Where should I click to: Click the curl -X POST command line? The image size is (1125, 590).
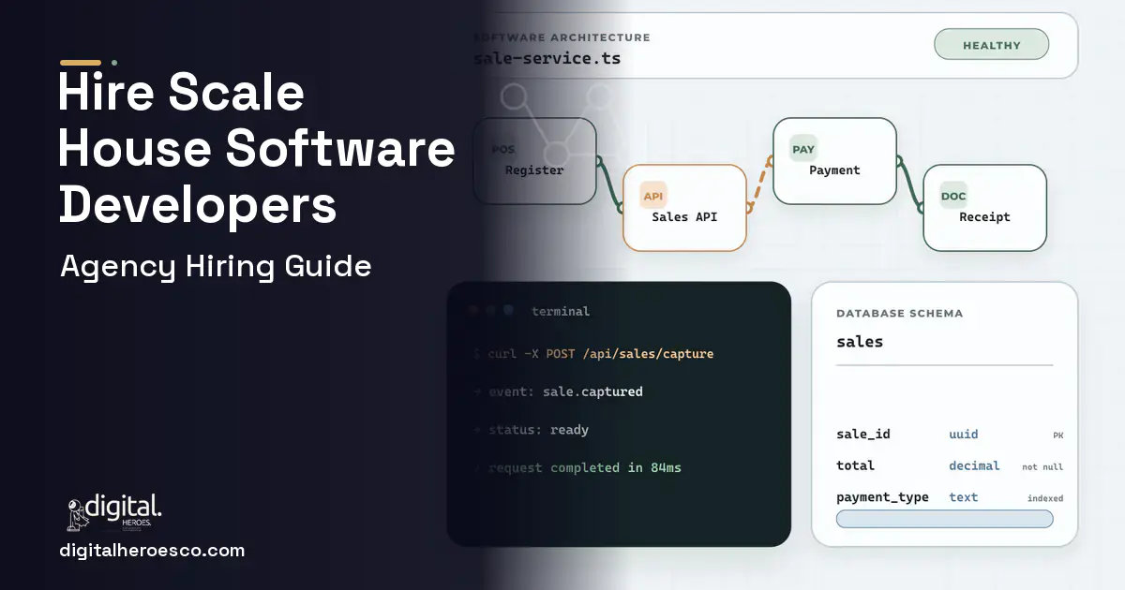[593, 354]
